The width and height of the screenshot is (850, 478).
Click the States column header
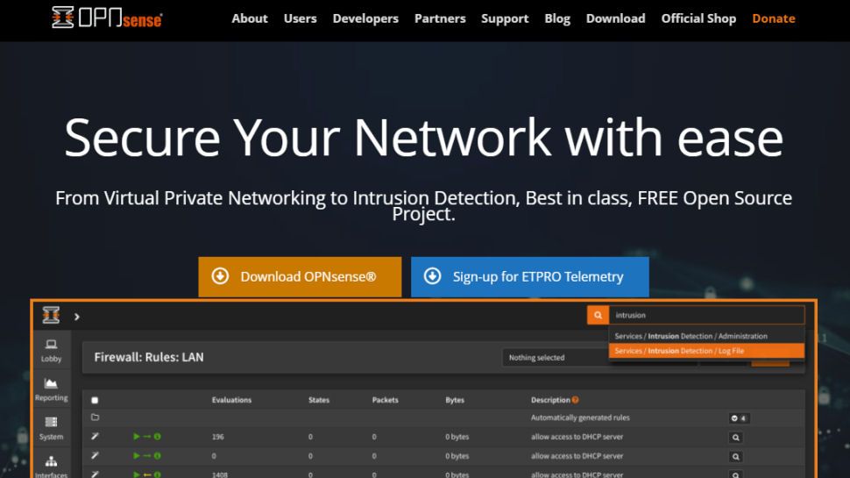click(x=319, y=400)
